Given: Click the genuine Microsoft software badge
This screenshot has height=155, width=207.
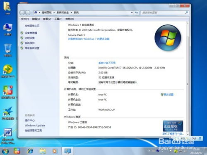Looking at the screenshot, I should tap(173, 126).
